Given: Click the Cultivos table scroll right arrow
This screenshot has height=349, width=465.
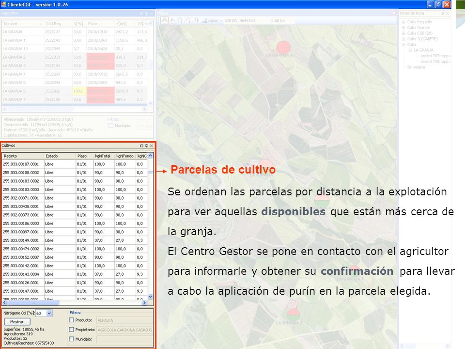Looking at the screenshot, I should click(144, 302).
